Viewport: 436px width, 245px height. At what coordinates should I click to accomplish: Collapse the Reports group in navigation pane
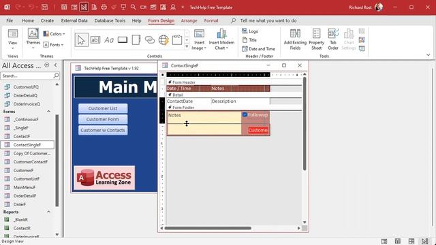pos(48,212)
